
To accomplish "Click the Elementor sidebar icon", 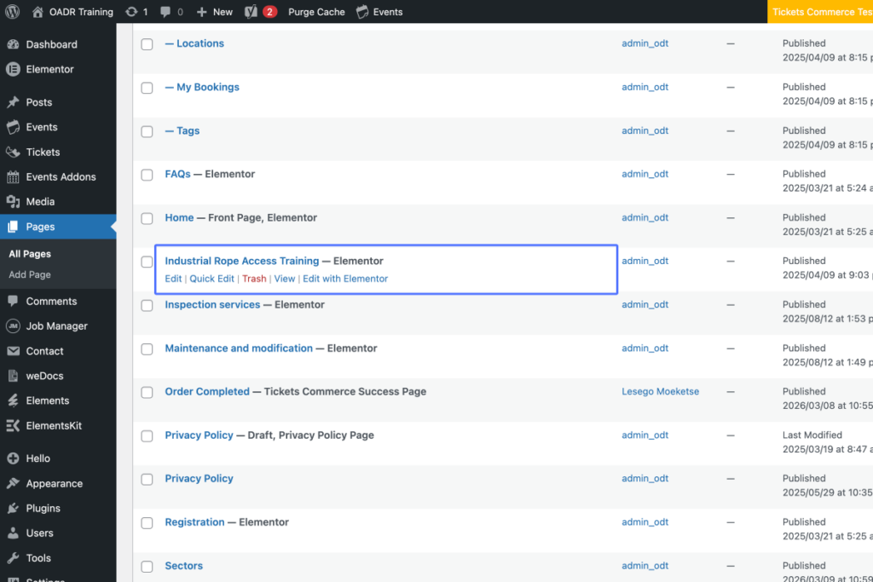I will (x=13, y=70).
